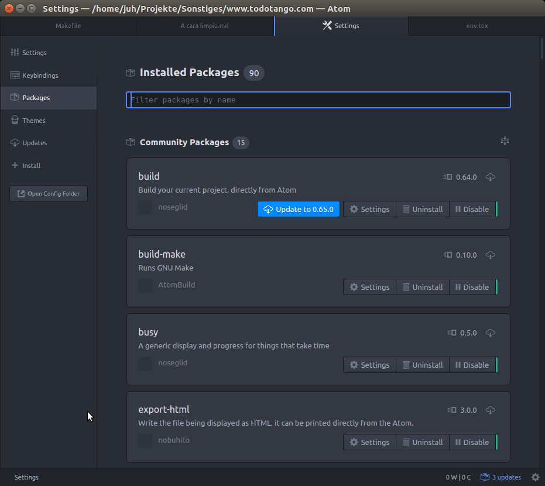The width and height of the screenshot is (545, 486).
Task: Click the busy package download cloud icon
Action: tap(491, 333)
